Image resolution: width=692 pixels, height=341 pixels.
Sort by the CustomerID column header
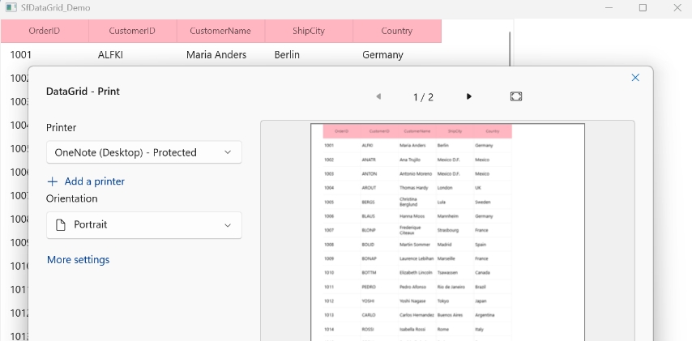point(132,31)
